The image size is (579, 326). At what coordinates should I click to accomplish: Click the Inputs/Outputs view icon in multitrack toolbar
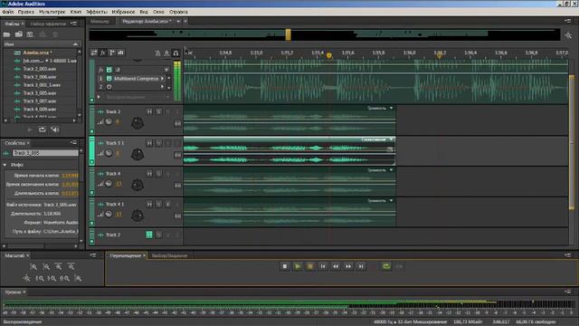click(94, 53)
